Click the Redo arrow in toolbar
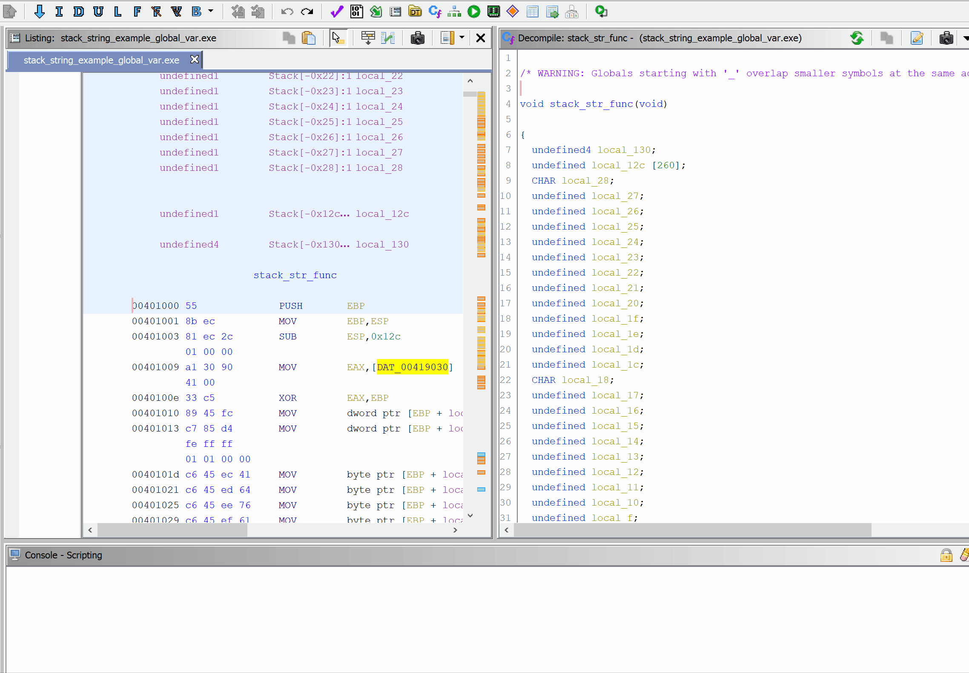 pyautogui.click(x=307, y=12)
